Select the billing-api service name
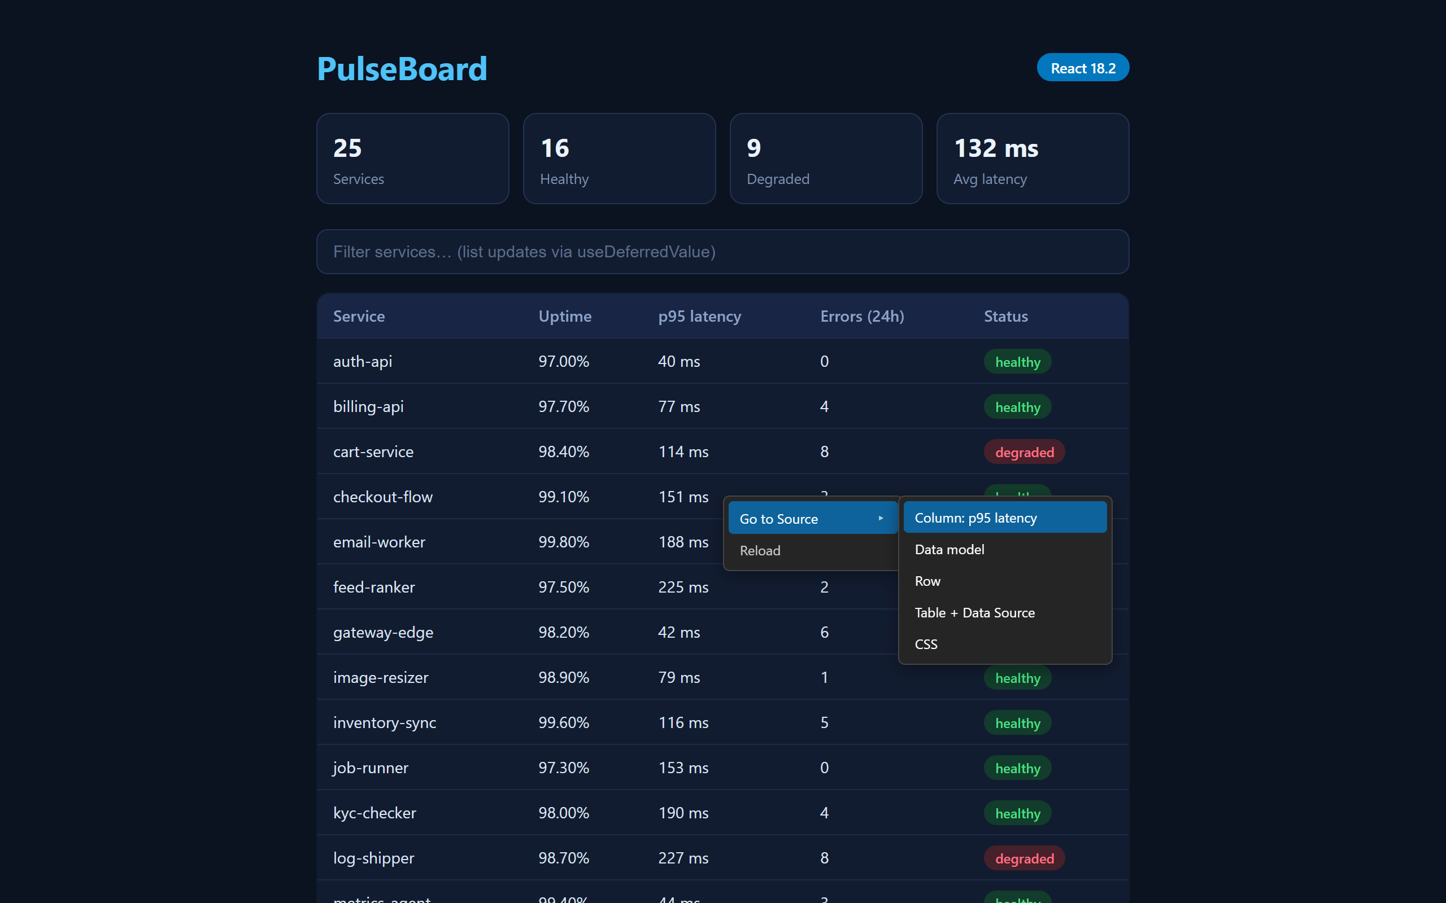1446x903 pixels. point(369,407)
